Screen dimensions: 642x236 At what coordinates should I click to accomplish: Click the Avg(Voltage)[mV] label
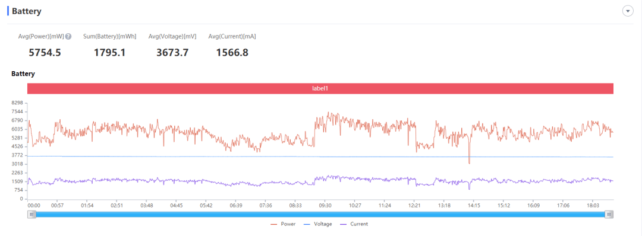click(x=172, y=36)
